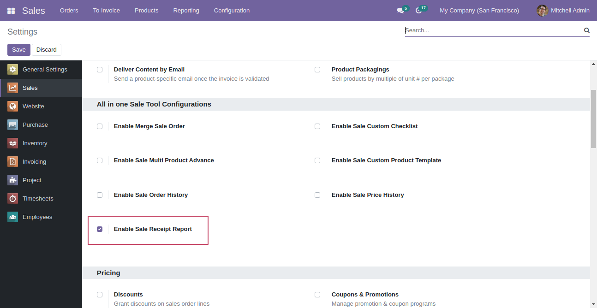Enable Product Packagings checkbox
The image size is (597, 308).
tap(317, 70)
